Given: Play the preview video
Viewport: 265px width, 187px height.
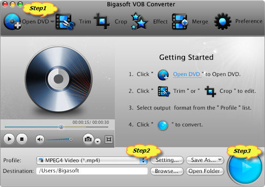Looking at the screenshot, I should click(x=9, y=139).
